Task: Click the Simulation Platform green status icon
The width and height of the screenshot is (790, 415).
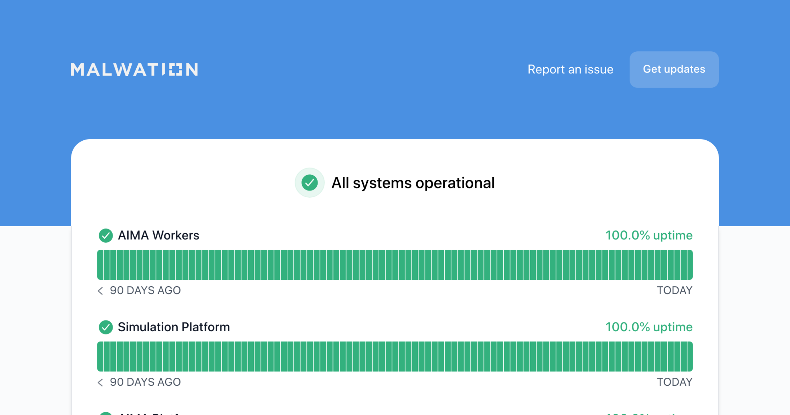Action: coord(106,327)
